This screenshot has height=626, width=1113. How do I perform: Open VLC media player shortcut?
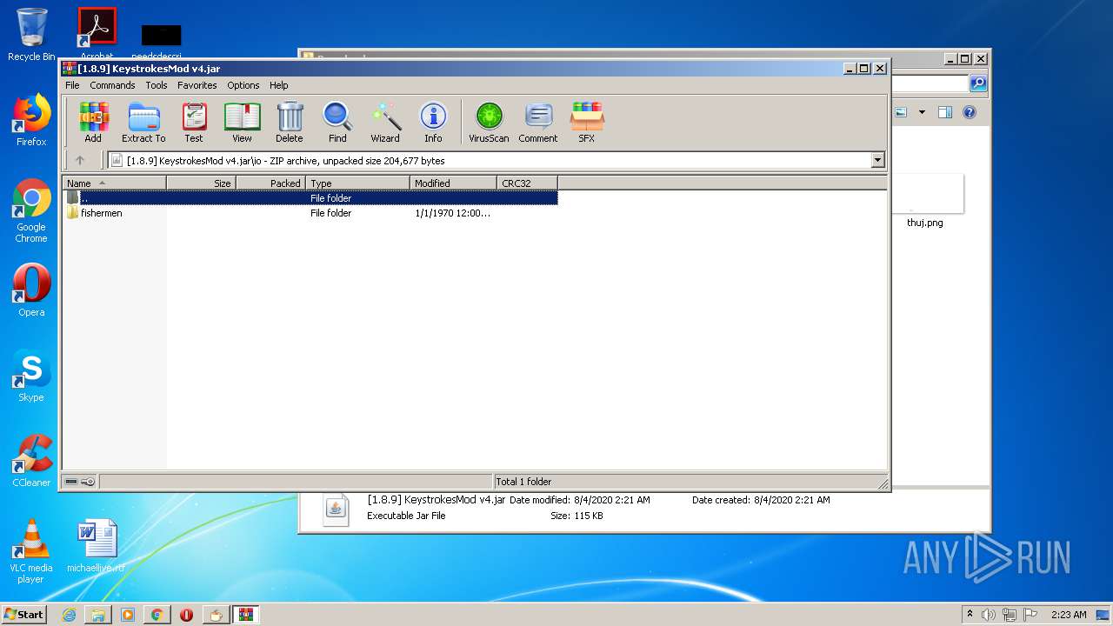click(31, 551)
